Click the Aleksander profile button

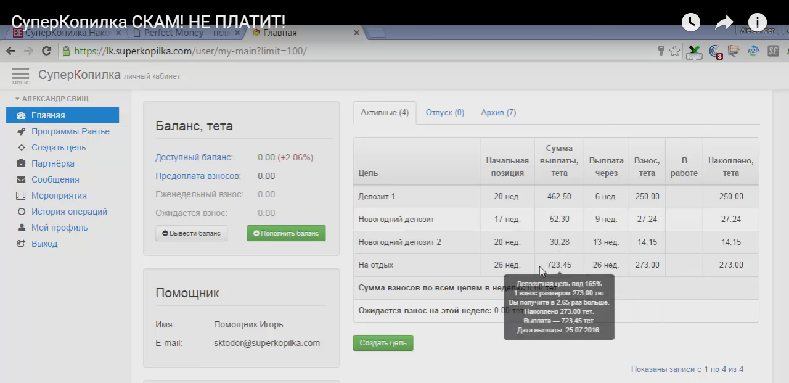click(x=757, y=30)
